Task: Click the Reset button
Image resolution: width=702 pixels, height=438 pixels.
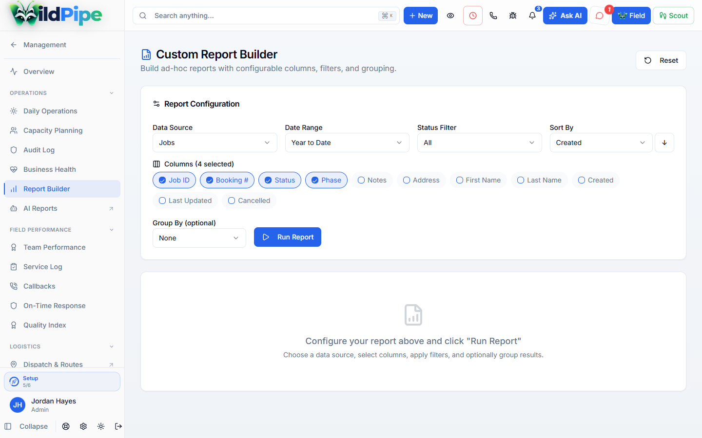Action: (661, 60)
